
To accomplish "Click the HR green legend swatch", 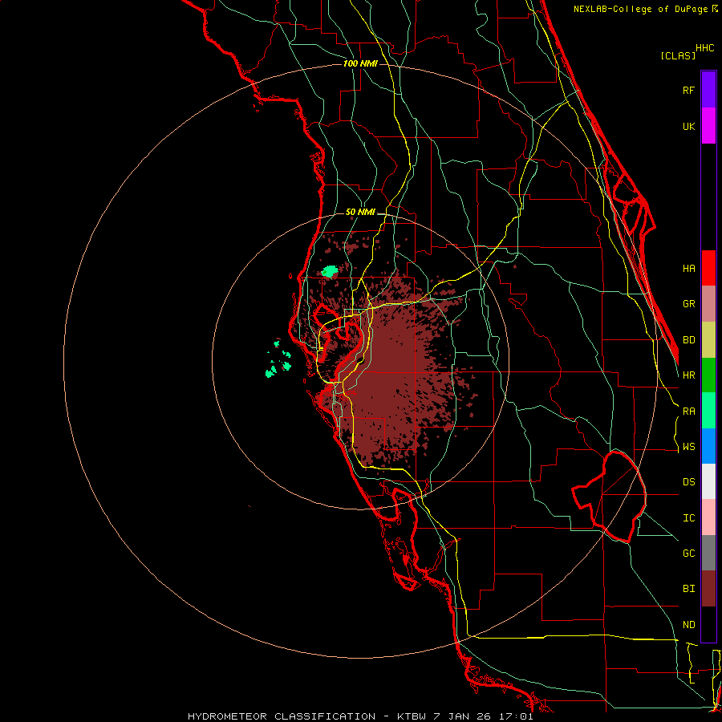I will [708, 375].
